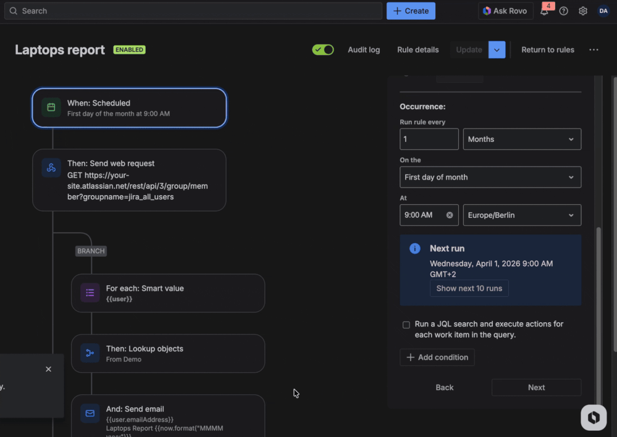Click the Send email envelope icon
This screenshot has width=617, height=437.
pos(90,414)
